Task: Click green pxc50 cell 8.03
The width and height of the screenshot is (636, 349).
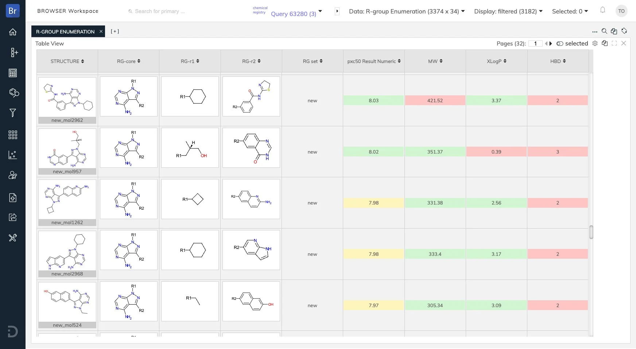Action: click(374, 100)
